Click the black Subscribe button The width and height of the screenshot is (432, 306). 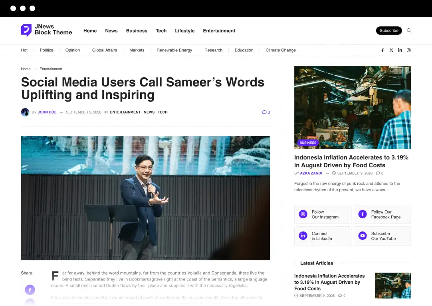389,31
